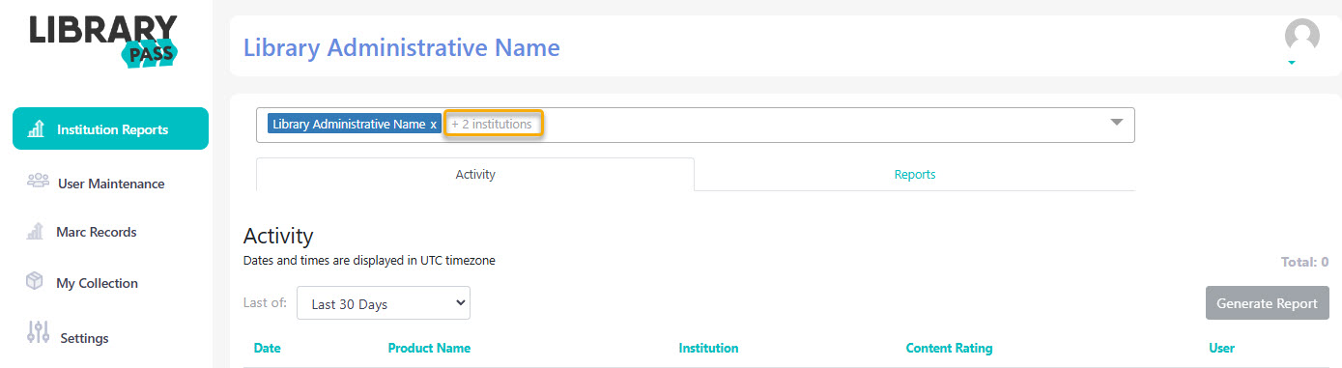Open the User Maintenance menu item

[x=110, y=184]
